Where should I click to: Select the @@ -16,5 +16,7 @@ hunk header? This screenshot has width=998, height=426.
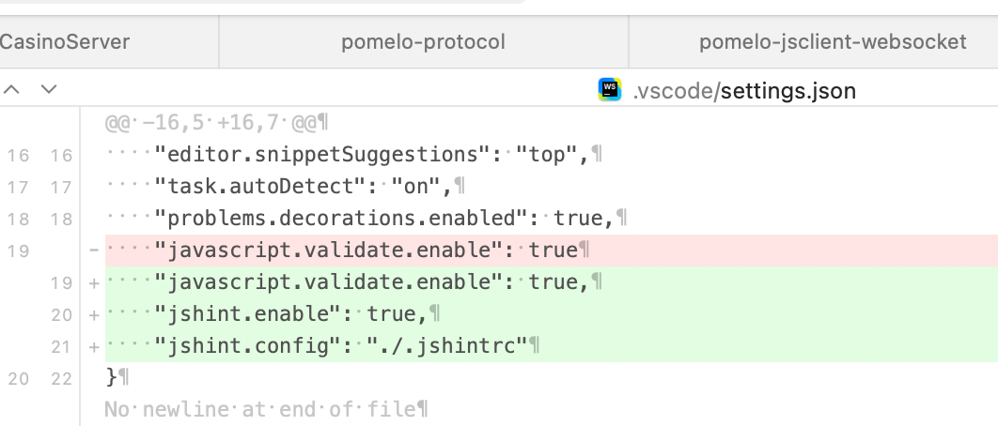click(216, 123)
